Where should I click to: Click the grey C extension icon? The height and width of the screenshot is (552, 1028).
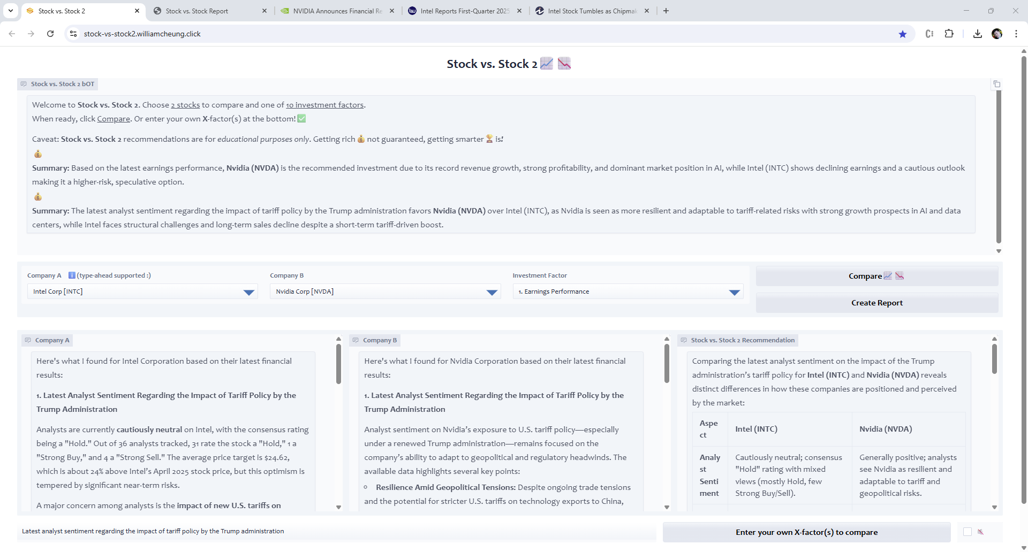tap(929, 34)
